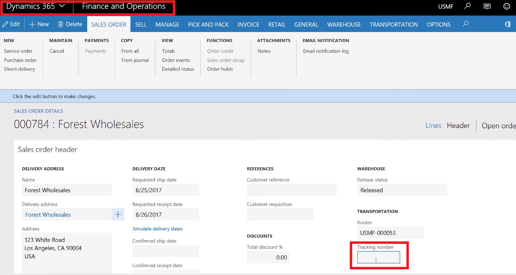Click Requested ship date field
Viewport: 516px width, 275px height.
pos(165,190)
